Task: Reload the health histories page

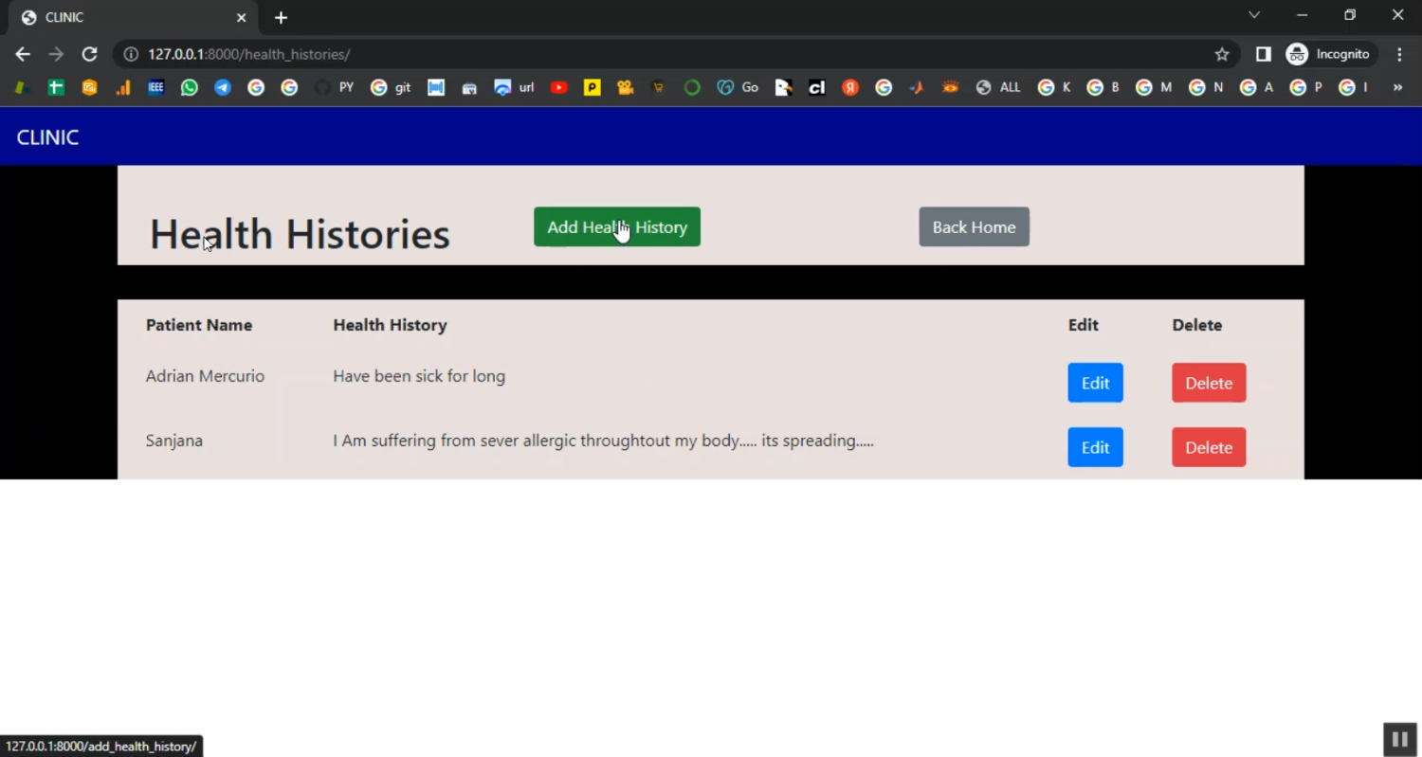Action: 89,54
